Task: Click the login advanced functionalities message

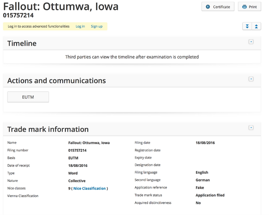Action: pos(39,26)
